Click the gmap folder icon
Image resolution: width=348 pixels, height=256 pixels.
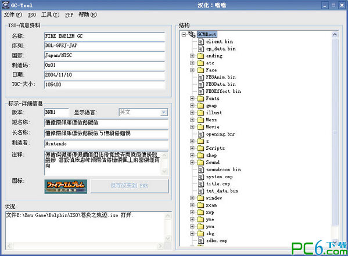[x=200, y=106]
